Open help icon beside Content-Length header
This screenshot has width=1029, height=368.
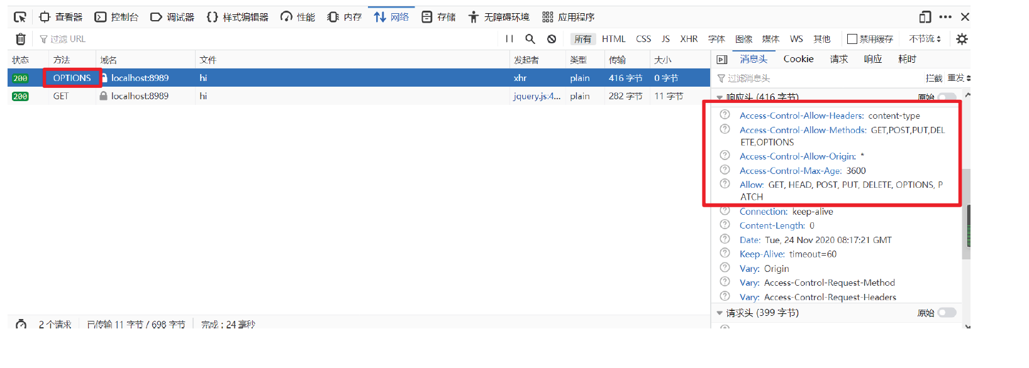(725, 225)
